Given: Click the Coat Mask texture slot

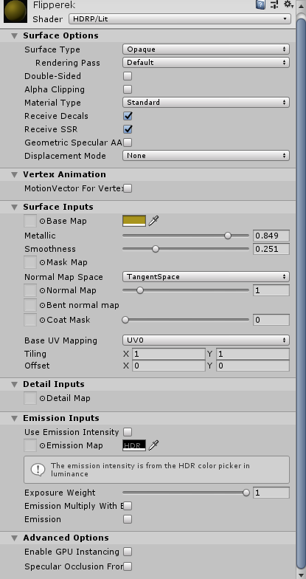Looking at the screenshot, I should tap(30, 320).
